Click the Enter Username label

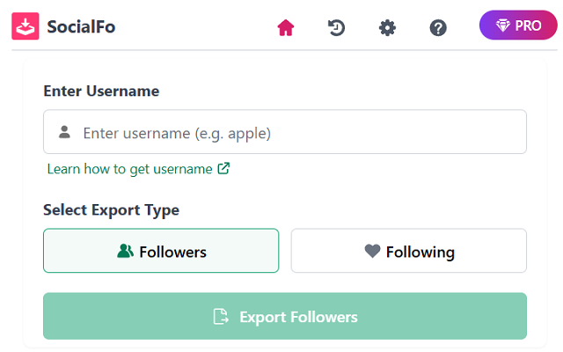[x=101, y=91]
